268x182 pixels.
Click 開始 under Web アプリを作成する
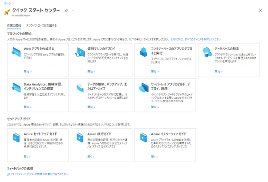(x=28, y=71)
